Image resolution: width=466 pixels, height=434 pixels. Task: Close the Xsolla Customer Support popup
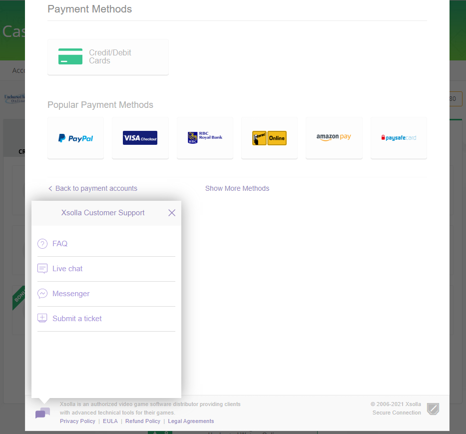point(172,213)
